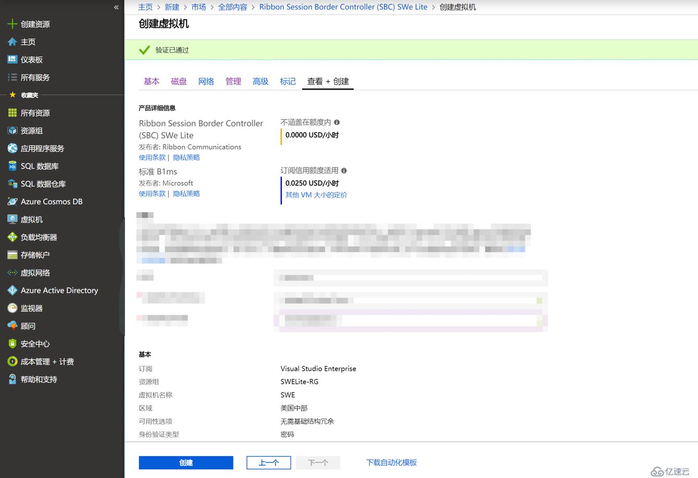
Task: Go to 主页 breadcrumb
Action: (x=145, y=7)
